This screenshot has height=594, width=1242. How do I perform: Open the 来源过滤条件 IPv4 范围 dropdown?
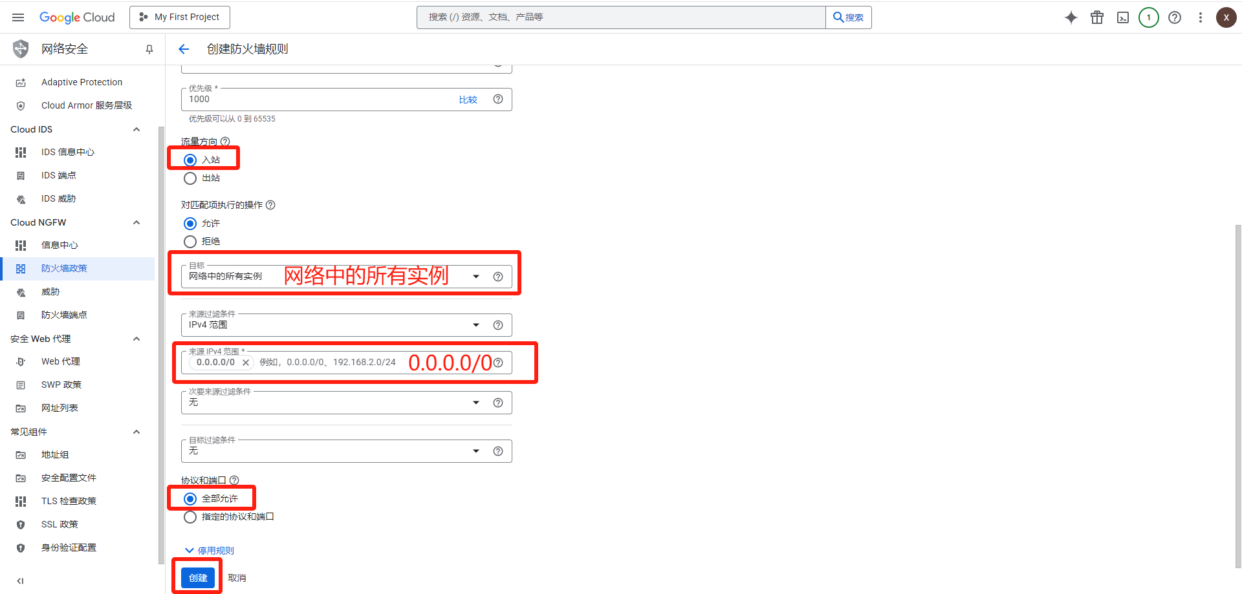pos(347,325)
